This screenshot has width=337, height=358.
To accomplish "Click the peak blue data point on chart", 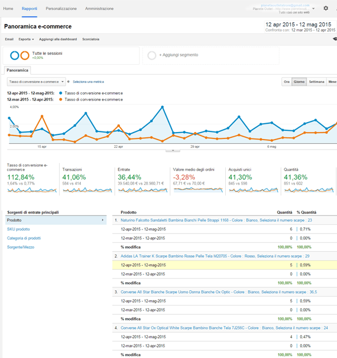I will (x=163, y=107).
